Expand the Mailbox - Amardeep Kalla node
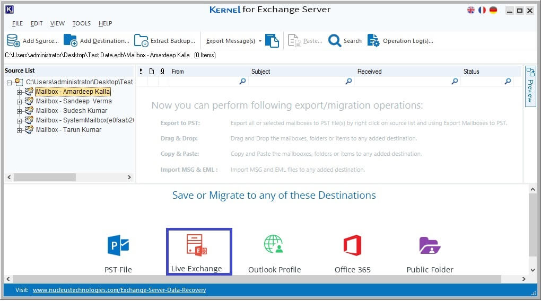Screen dimensions: 541x301 (20, 92)
